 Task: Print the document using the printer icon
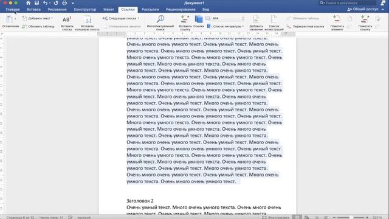coord(64,3)
